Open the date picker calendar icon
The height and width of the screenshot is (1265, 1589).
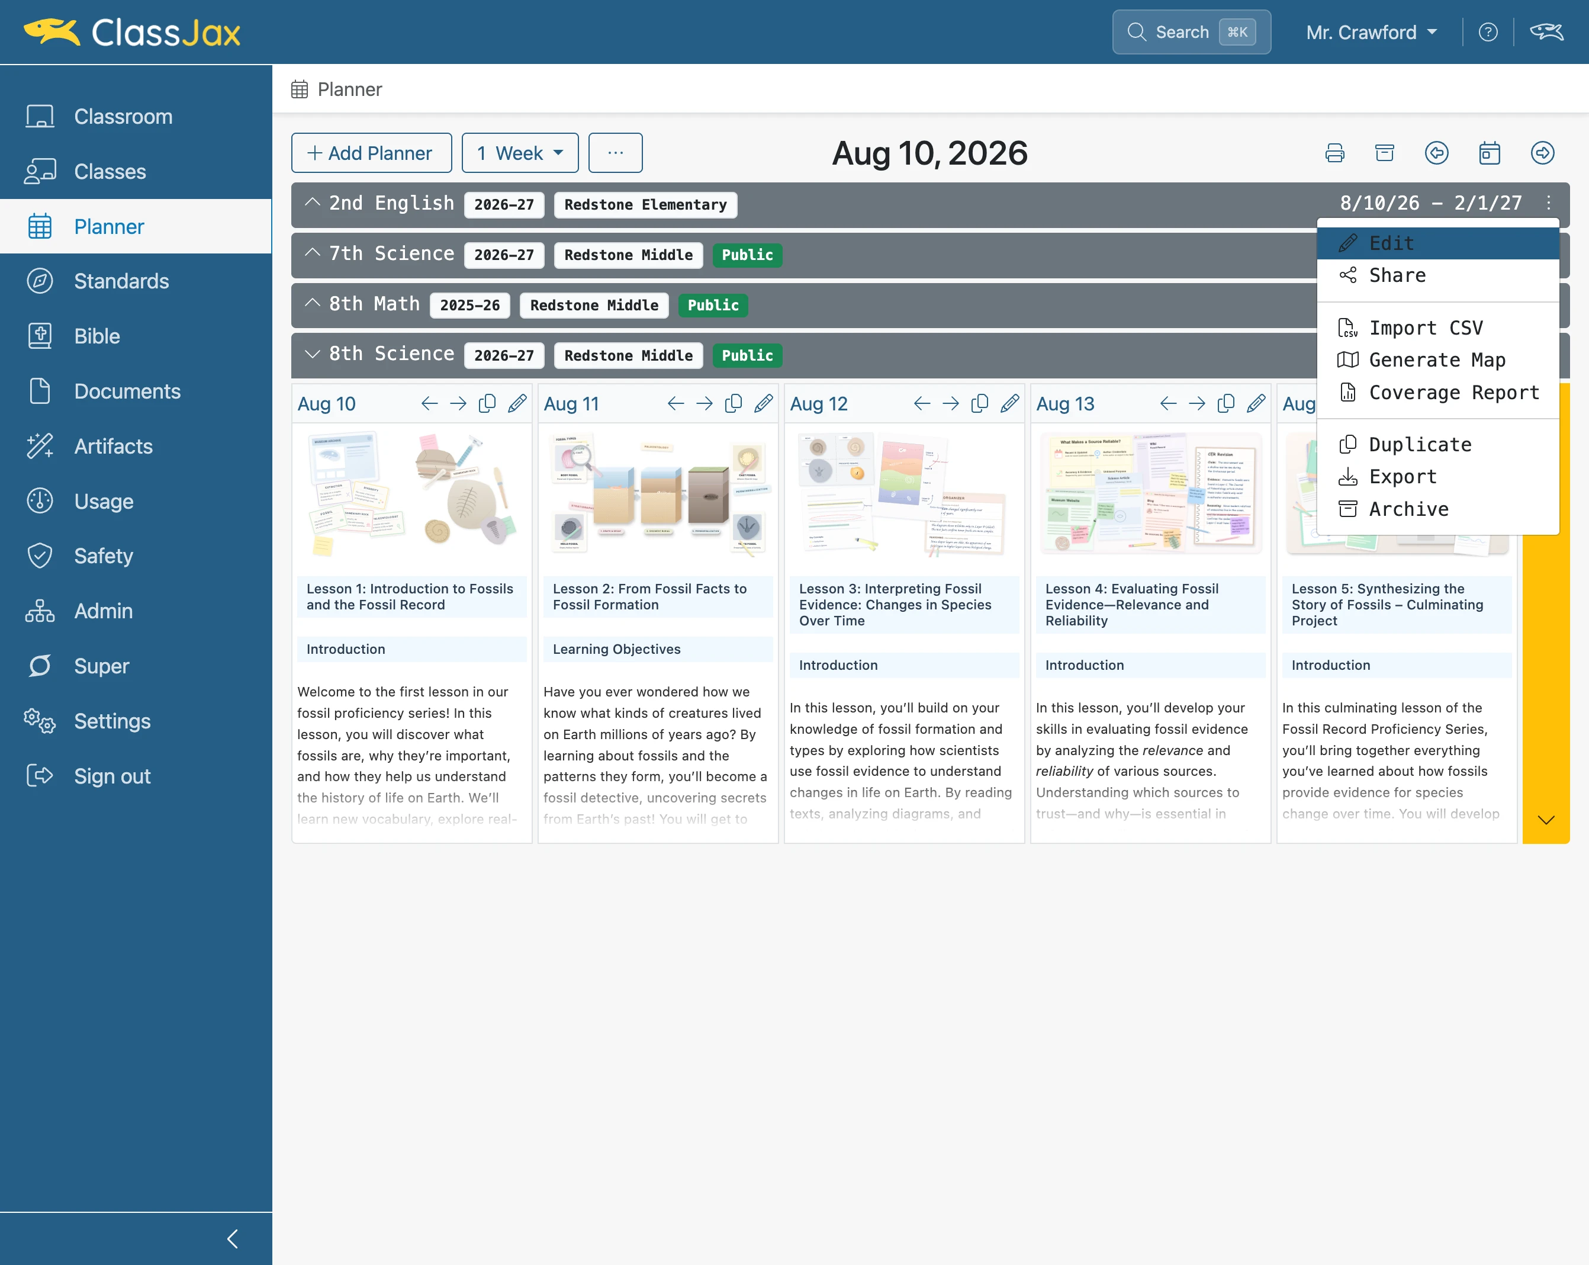tap(1490, 153)
